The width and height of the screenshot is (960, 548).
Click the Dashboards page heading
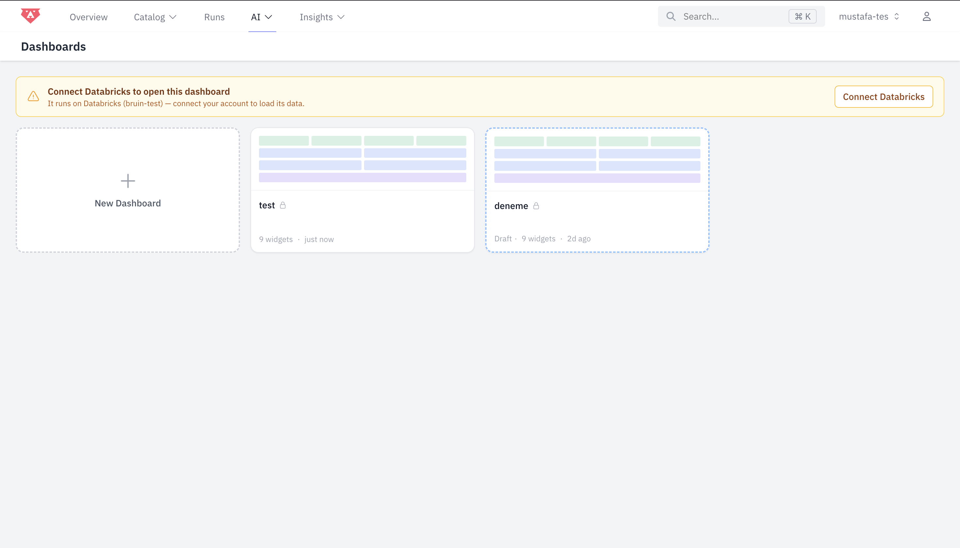coord(54,47)
